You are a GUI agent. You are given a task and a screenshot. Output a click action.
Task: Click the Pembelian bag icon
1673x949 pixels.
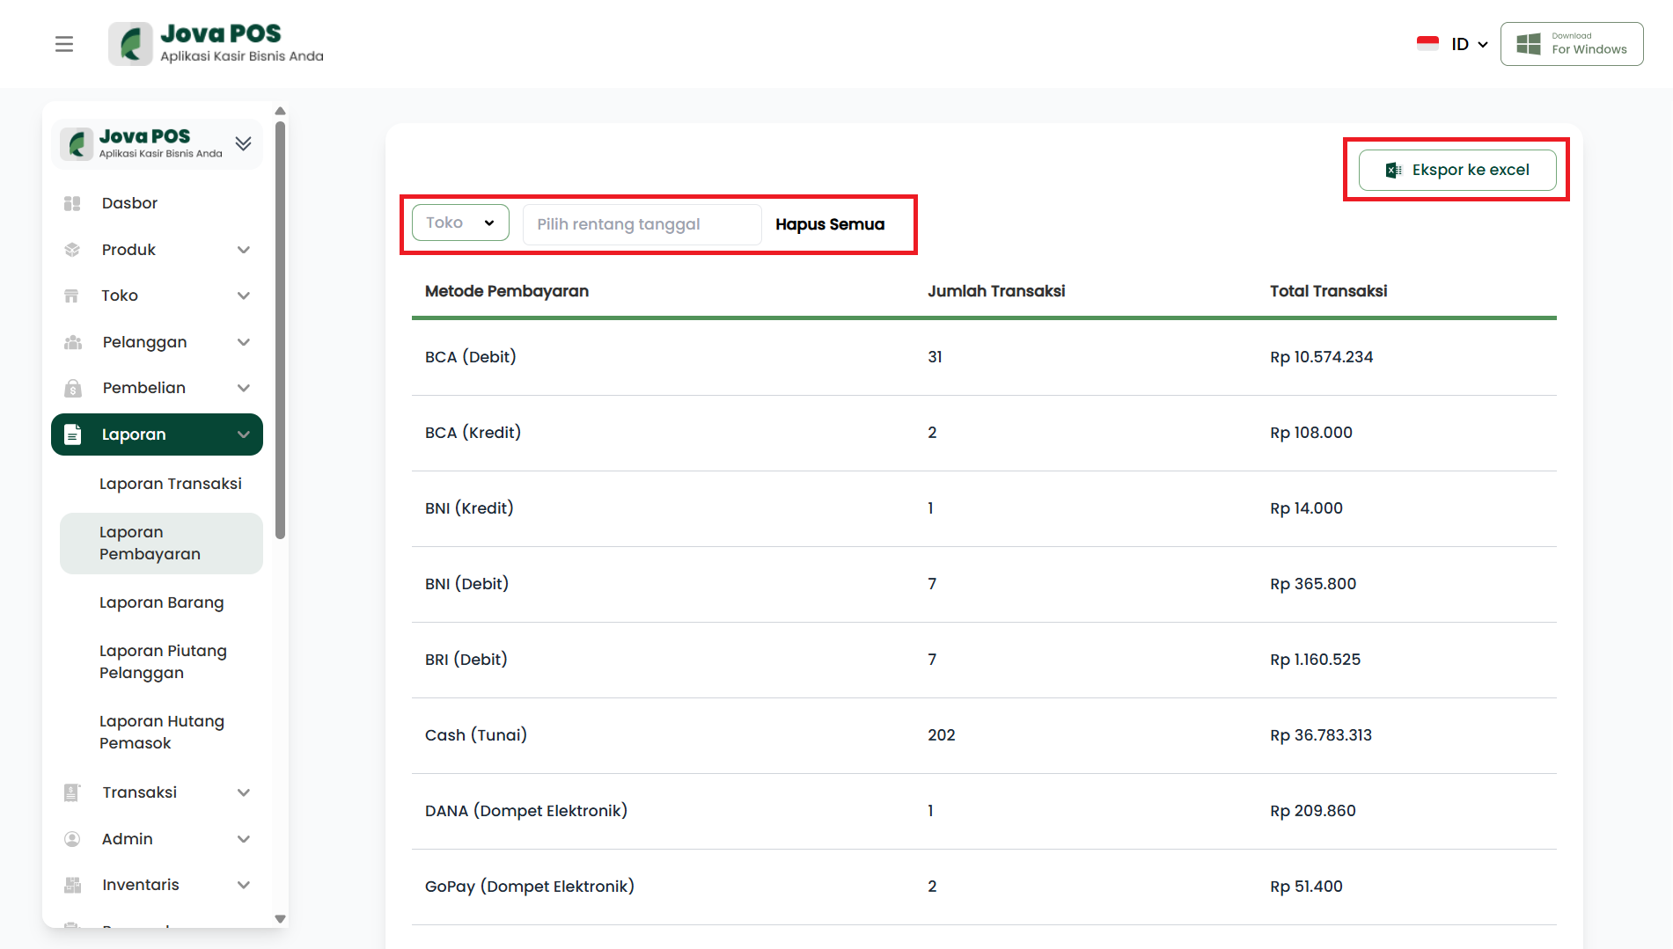72,388
